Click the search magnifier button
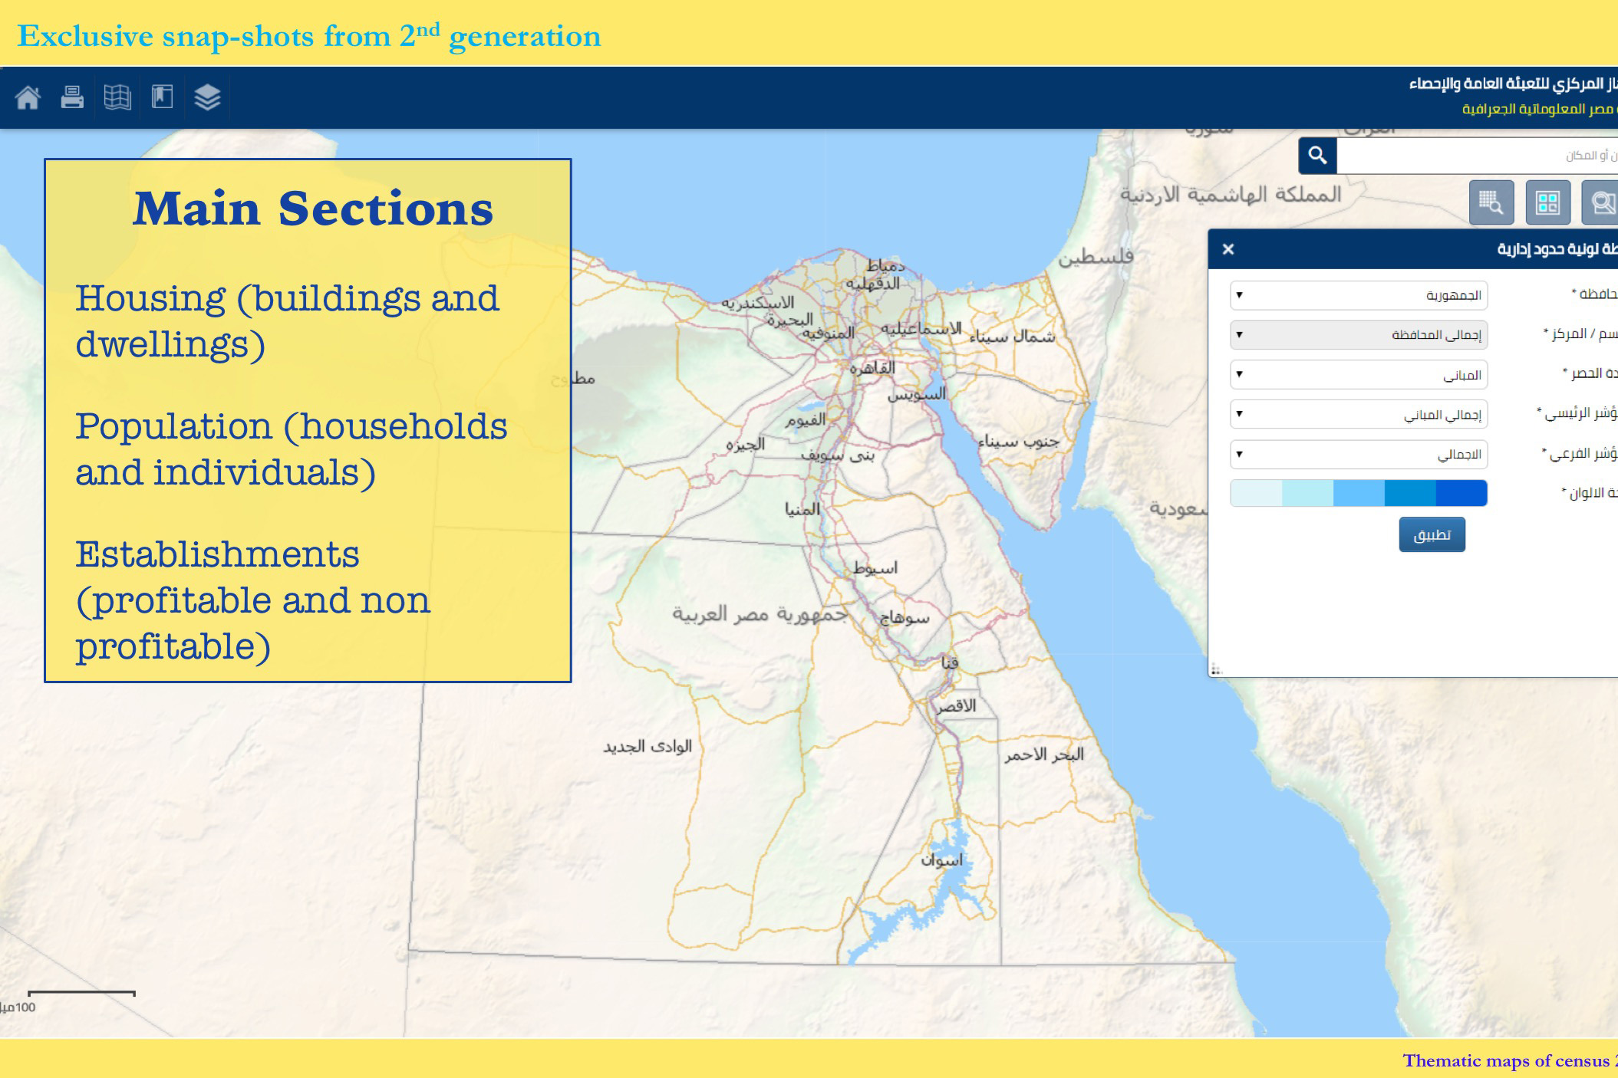Screen dimensions: 1618x1078 coord(1317,156)
